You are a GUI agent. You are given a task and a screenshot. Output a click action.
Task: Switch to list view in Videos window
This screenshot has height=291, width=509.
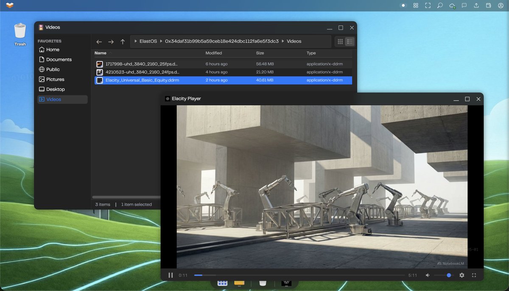[x=350, y=42]
